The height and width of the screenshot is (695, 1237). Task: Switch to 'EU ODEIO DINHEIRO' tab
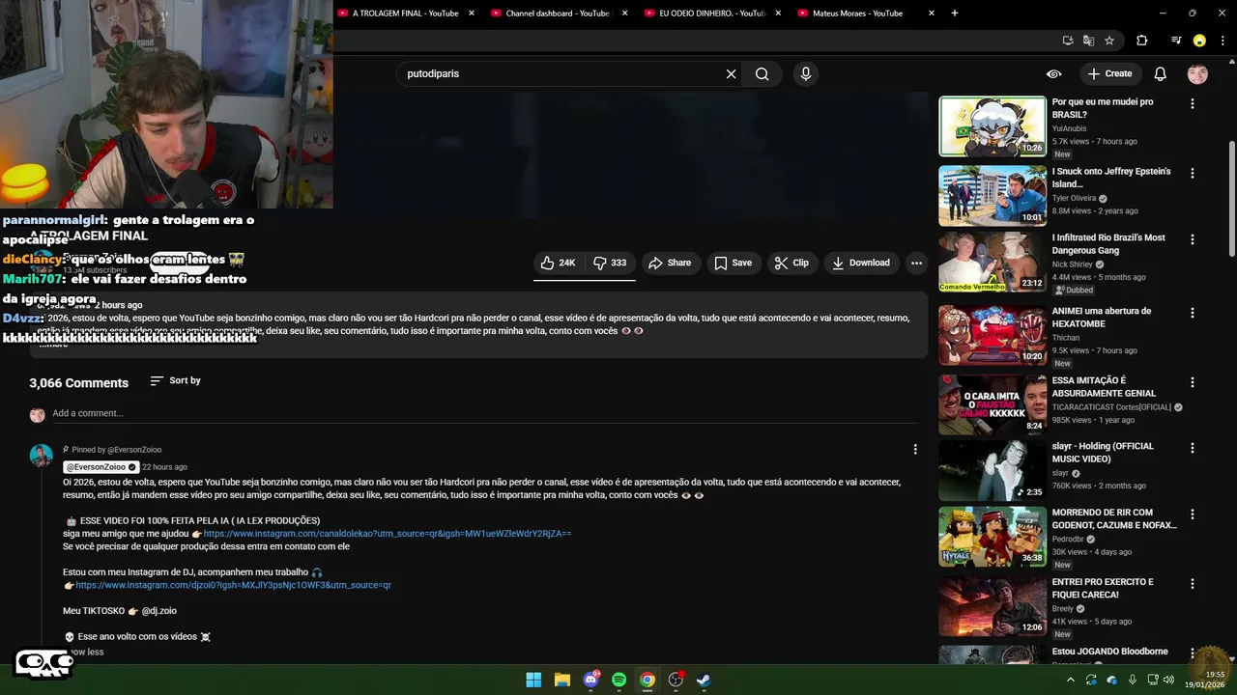pyautogui.click(x=712, y=14)
